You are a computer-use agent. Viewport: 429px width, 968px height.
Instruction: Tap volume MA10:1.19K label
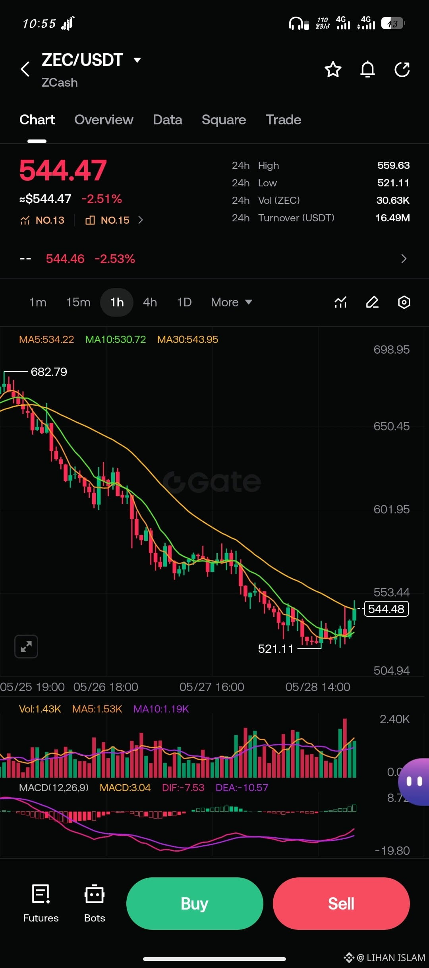(161, 709)
